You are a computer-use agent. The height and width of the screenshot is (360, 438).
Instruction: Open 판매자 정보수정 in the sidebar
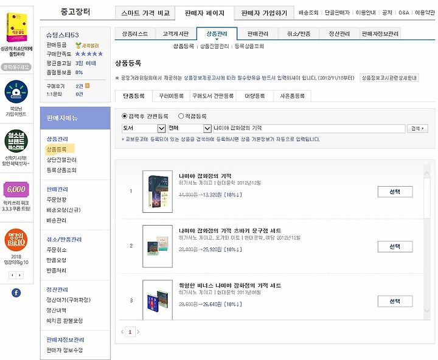[64, 350]
